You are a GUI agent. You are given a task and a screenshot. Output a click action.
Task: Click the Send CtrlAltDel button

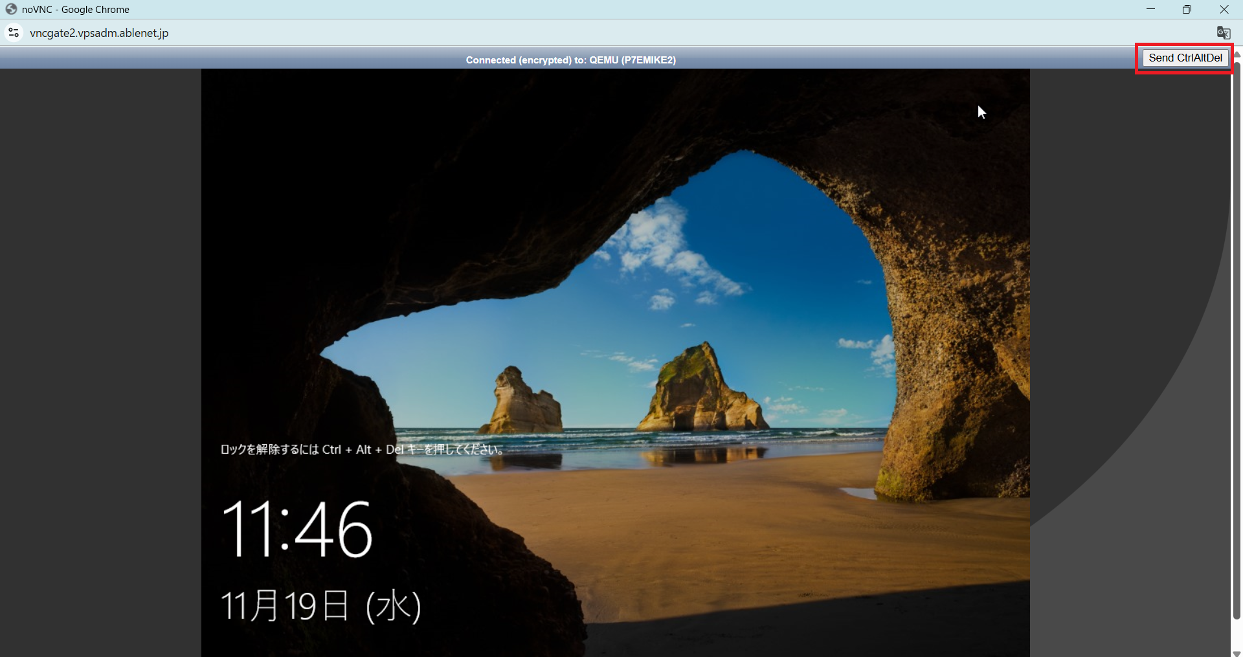(1185, 58)
